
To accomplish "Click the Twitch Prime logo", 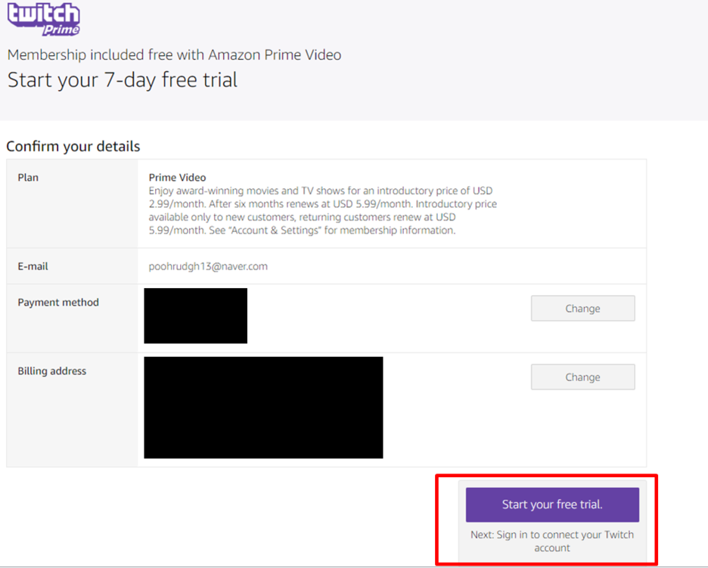I will 44,19.
